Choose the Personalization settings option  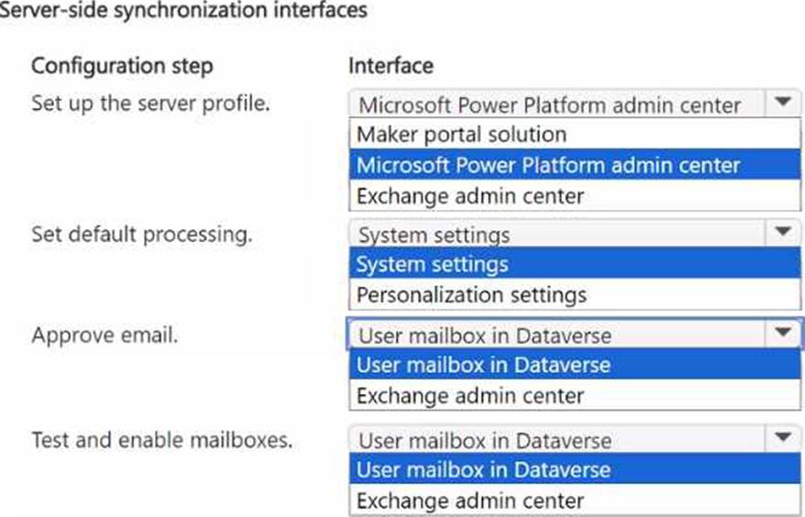[470, 295]
